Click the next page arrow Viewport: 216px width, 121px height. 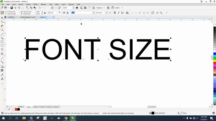[19, 107]
